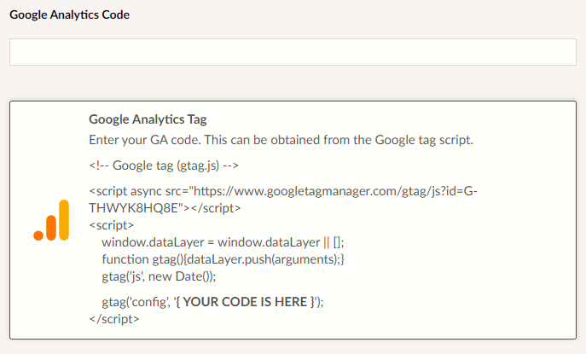Click the opening '<script>' tag line
Viewport: 586px width, 354px height.
(x=112, y=225)
